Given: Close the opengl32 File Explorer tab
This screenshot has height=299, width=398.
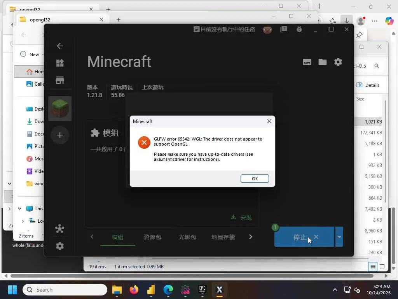Looking at the screenshot, I should (x=101, y=19).
